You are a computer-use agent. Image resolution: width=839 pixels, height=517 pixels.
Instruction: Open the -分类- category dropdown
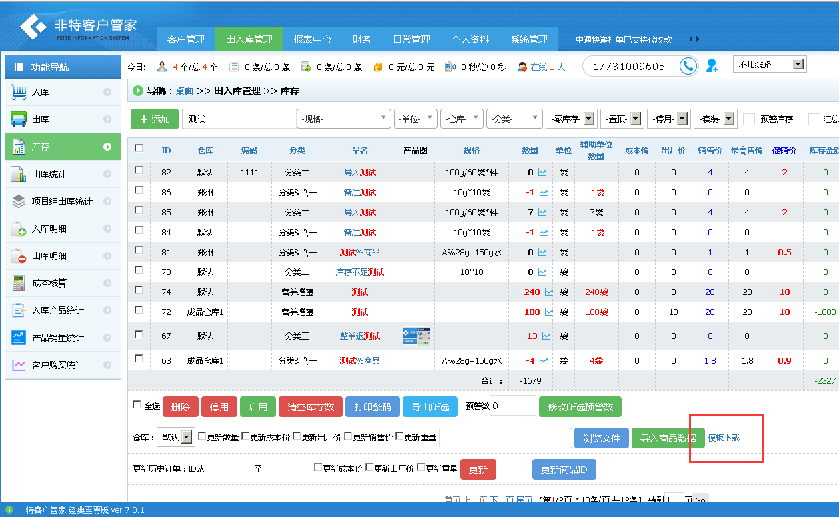[x=514, y=119]
